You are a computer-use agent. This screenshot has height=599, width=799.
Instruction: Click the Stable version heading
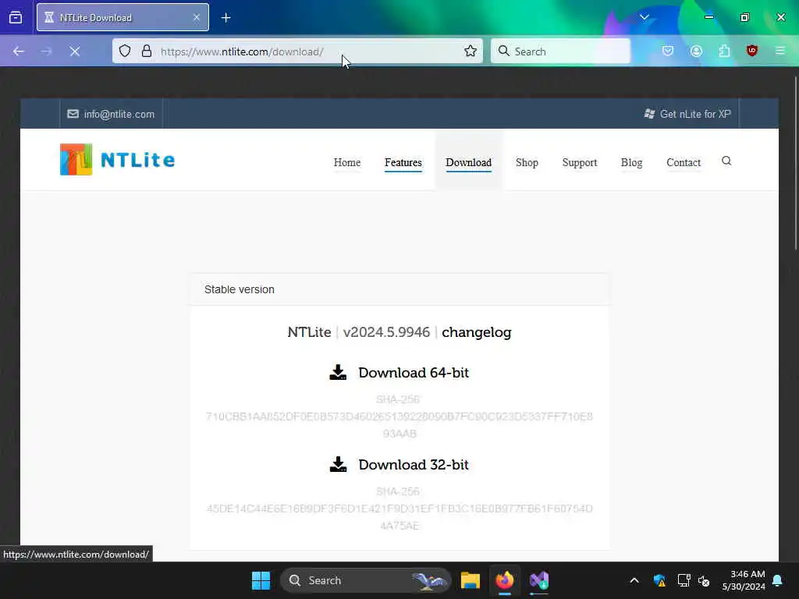239,289
